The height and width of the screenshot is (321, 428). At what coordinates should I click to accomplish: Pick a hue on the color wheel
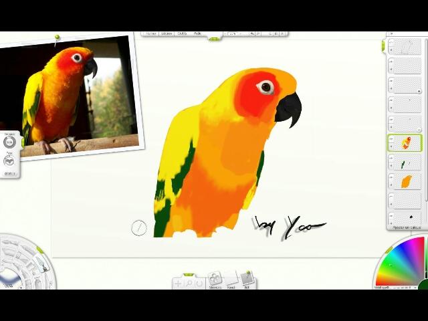click(x=401, y=262)
